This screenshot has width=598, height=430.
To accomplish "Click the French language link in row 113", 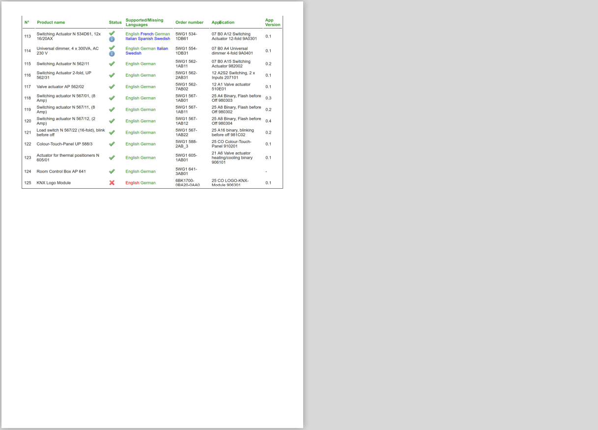I will 147,34.
